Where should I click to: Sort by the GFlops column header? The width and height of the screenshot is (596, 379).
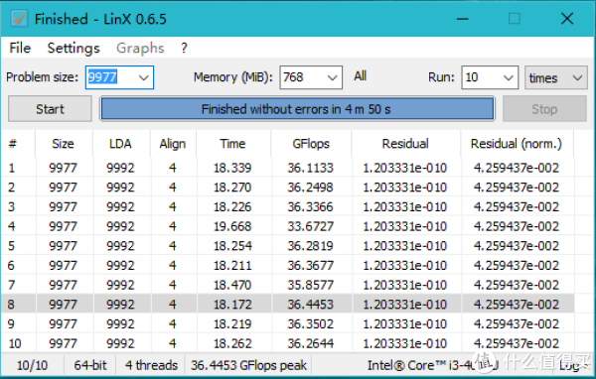click(311, 144)
